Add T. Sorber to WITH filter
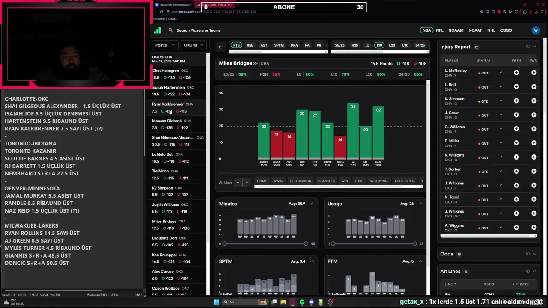The height and width of the screenshot is (308, 548). [x=516, y=172]
